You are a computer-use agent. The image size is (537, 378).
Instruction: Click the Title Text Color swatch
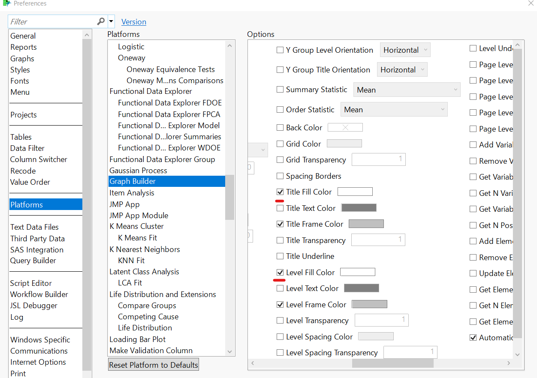359,208
